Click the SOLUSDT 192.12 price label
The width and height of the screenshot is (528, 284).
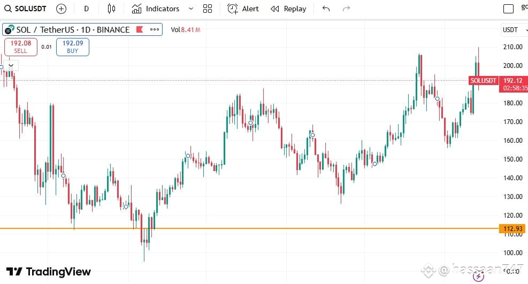(499, 84)
